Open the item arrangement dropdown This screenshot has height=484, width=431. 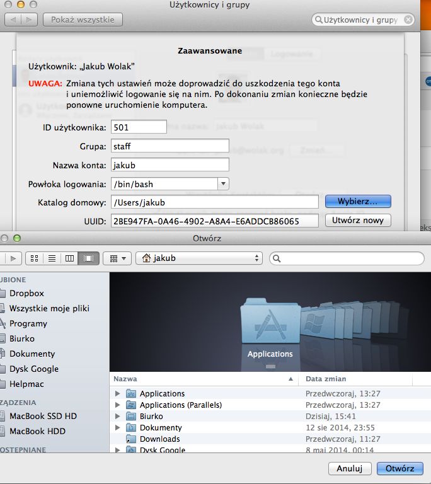pos(117,258)
